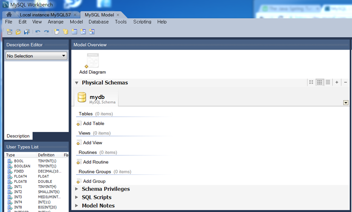
Task: Close the Local instance MySQL57 tab
Action: click(75, 15)
